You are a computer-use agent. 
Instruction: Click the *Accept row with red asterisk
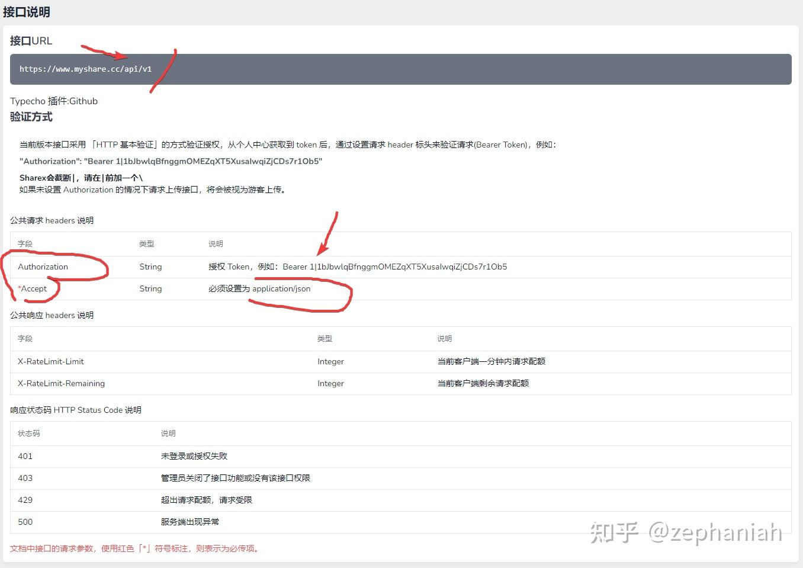click(34, 288)
